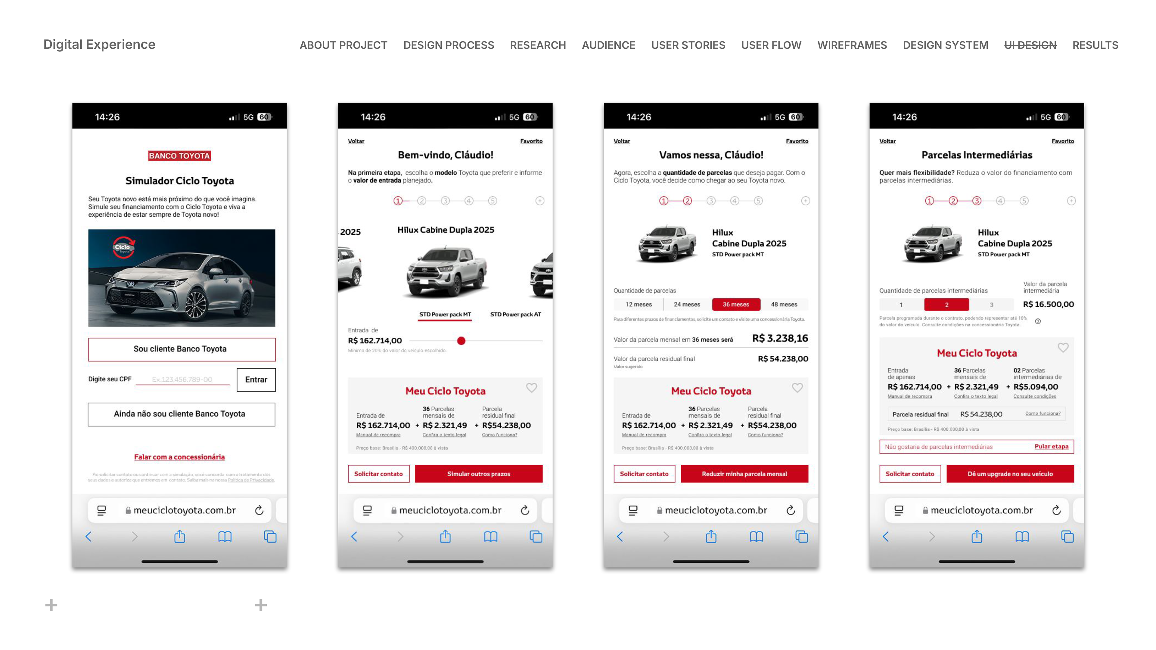Click the heart favorite icon in second phone
Image resolution: width=1156 pixels, height=650 pixels.
point(531,388)
